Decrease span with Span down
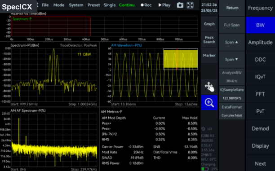Screen dimensions: 275x171 click(232, 59)
